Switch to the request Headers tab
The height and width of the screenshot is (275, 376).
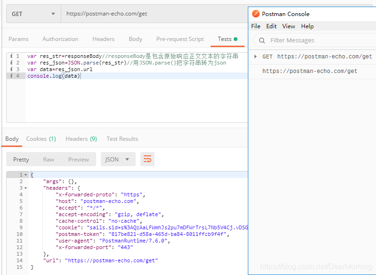(x=103, y=39)
